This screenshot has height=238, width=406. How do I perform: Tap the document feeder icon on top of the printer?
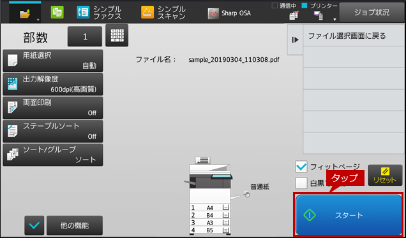[203, 160]
